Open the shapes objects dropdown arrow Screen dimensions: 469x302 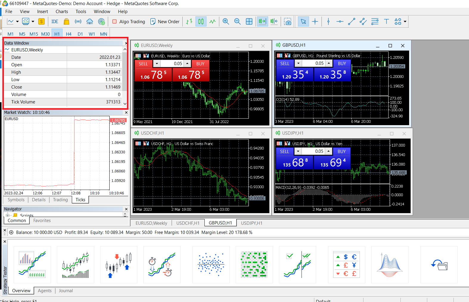pyautogui.click(x=405, y=21)
